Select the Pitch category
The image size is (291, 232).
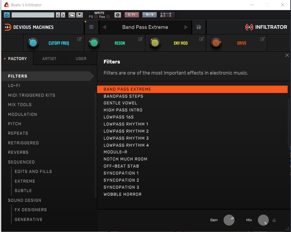click(x=14, y=124)
